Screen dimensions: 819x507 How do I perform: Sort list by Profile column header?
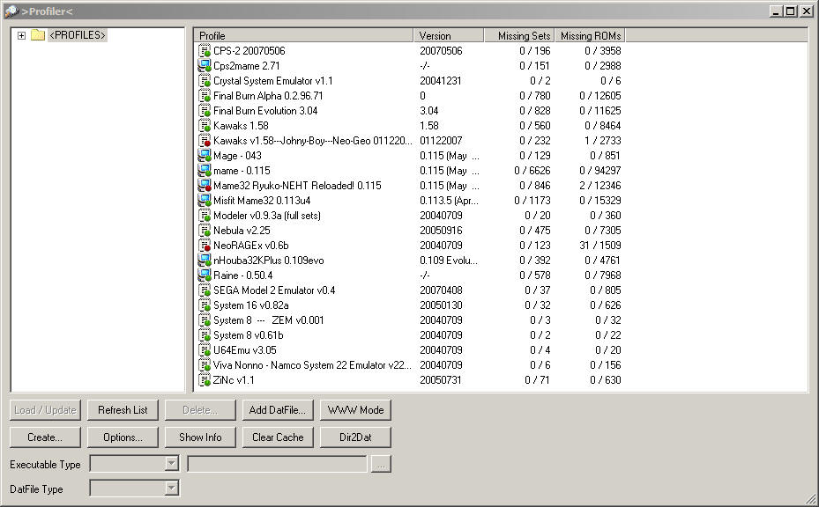coord(304,35)
